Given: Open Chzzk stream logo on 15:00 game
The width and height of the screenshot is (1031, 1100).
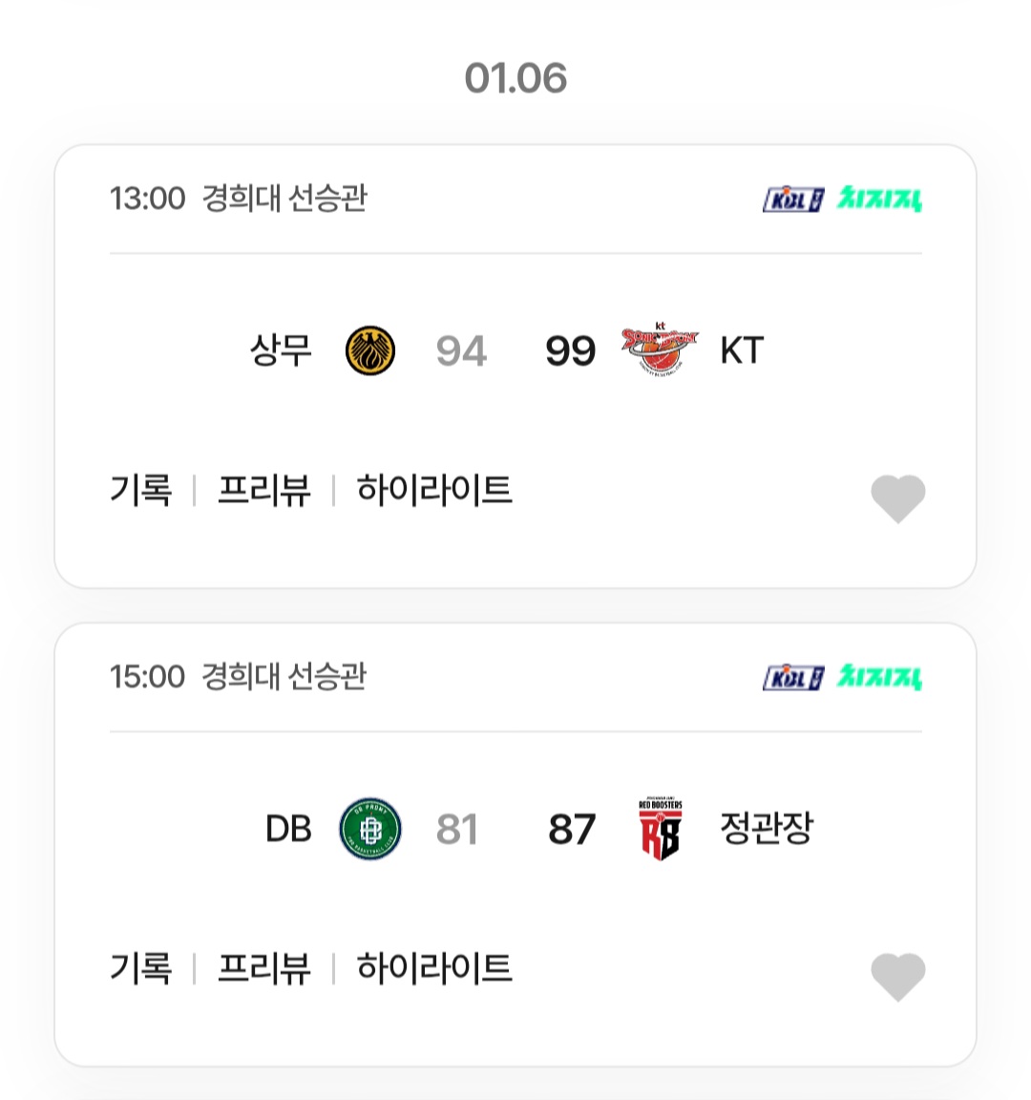Looking at the screenshot, I should [x=880, y=677].
